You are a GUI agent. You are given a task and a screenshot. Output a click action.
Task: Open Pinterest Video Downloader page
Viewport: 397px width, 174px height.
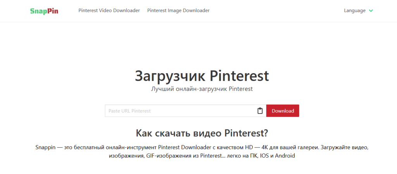(x=109, y=10)
